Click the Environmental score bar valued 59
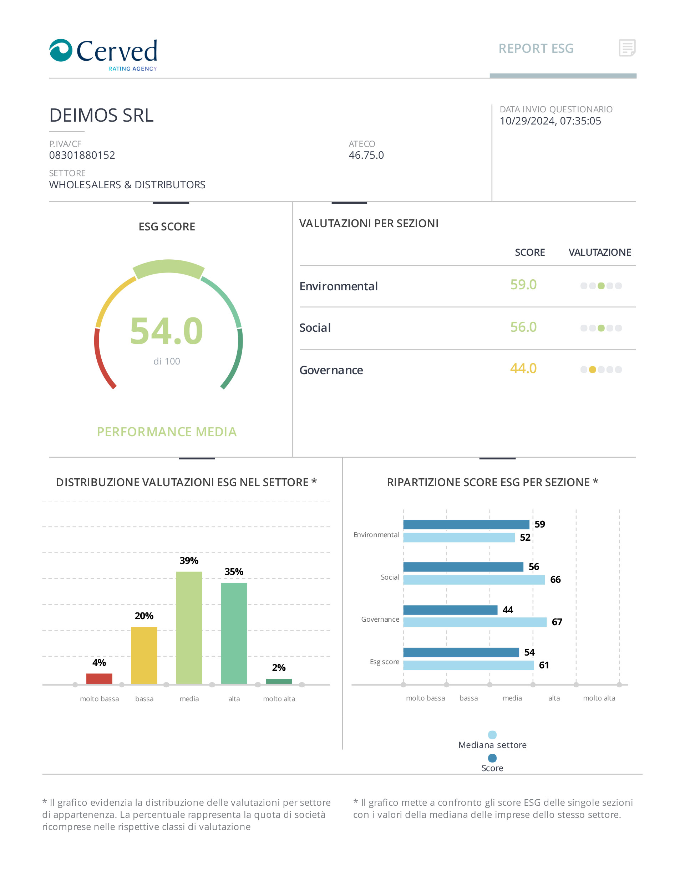 pyautogui.click(x=466, y=525)
